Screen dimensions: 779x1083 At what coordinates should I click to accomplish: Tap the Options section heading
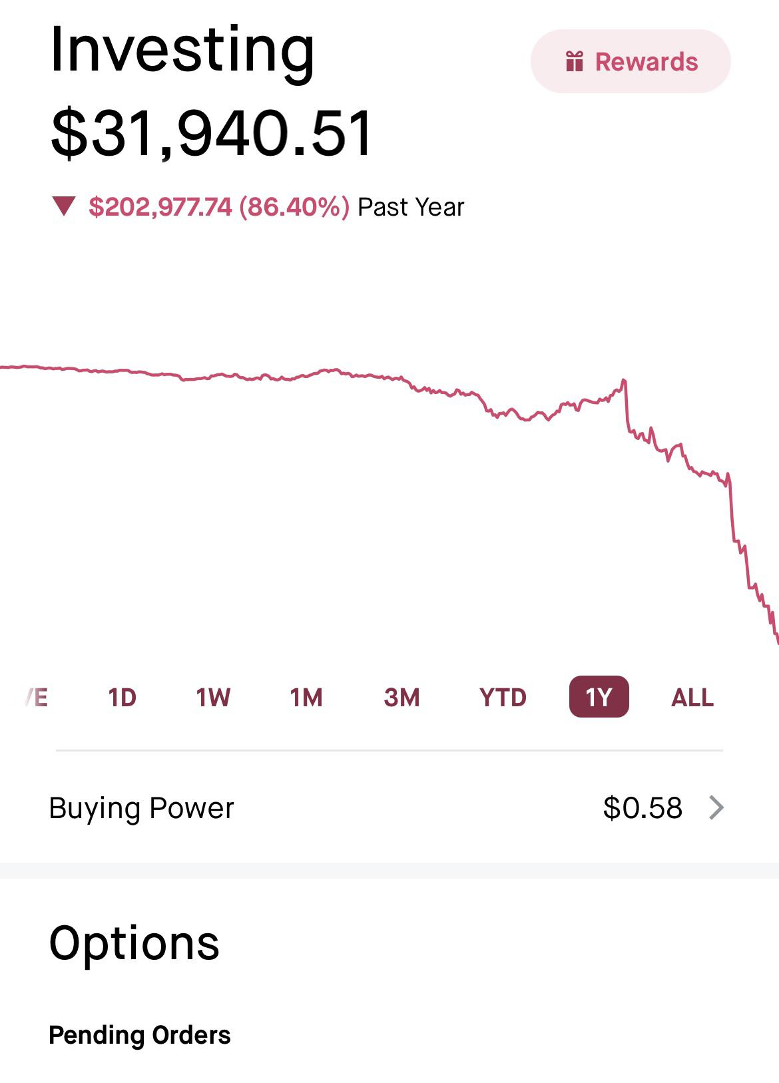pos(134,943)
